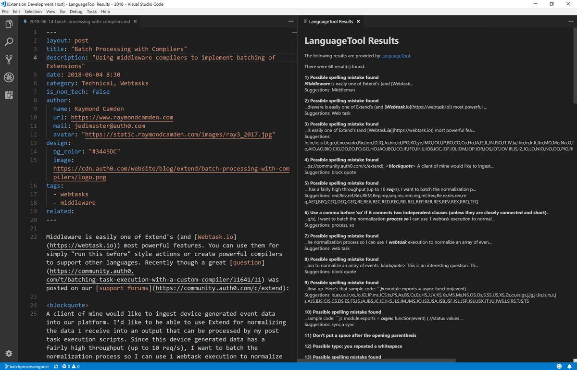This screenshot has width=577, height=370.
Task: Click 'There were 68 result(s) found:' text
Action: pos(335,66)
